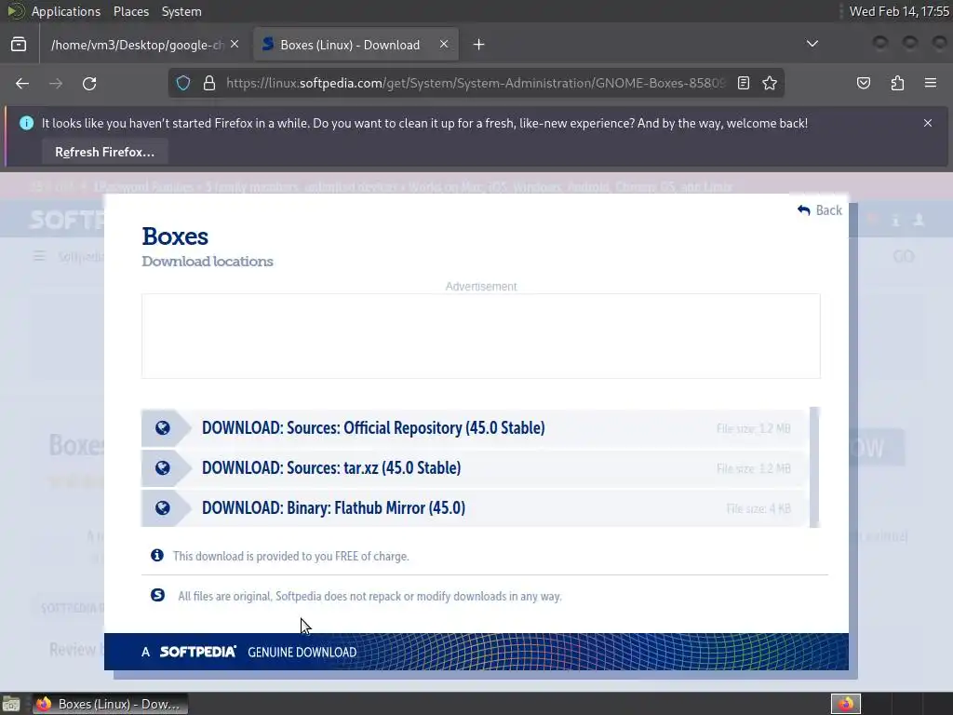Click the Boxes heading in the dialog
Image resolution: width=953 pixels, height=715 pixels.
pos(175,236)
